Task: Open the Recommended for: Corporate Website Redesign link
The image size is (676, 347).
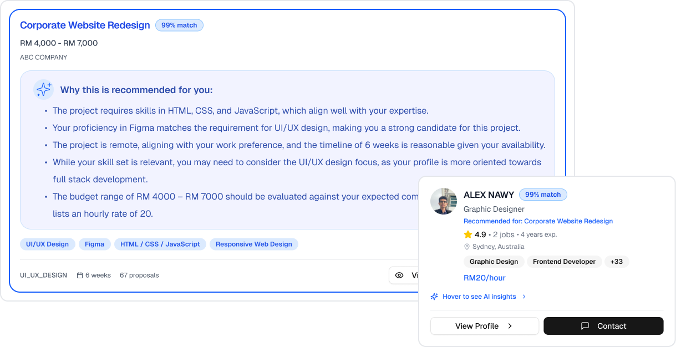Action: (x=538, y=221)
